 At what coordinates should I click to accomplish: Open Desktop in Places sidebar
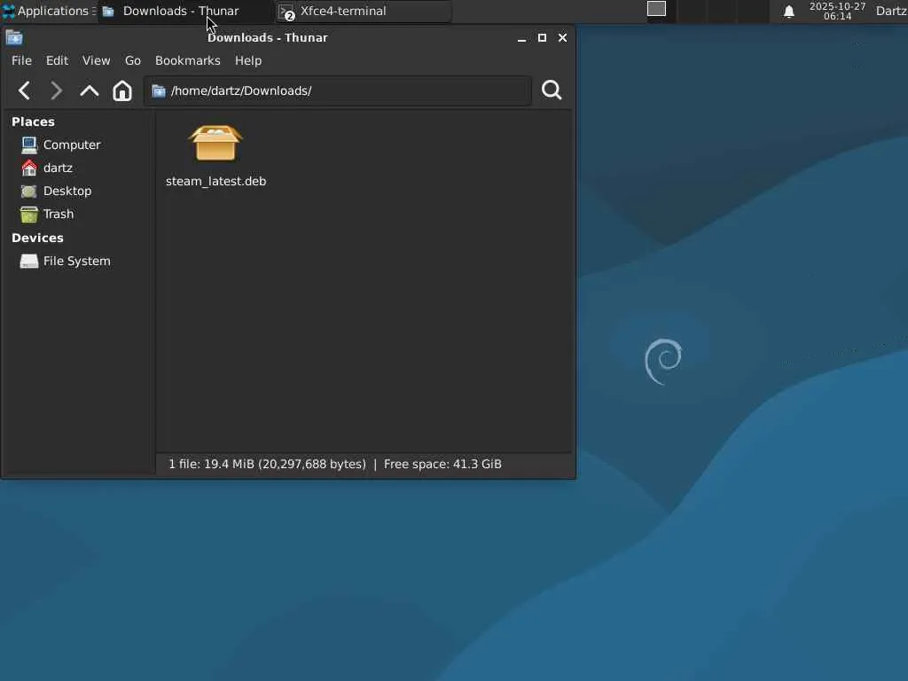[56, 192]
